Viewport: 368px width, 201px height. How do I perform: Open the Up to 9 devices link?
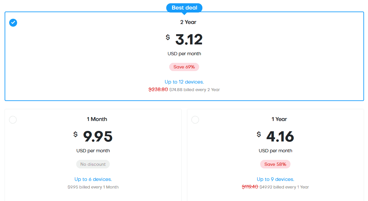pos(275,179)
